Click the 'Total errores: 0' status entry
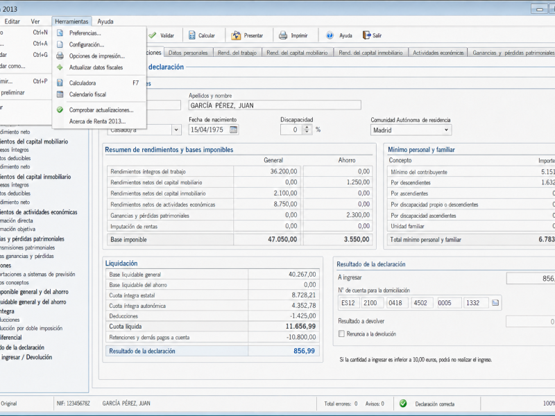Screen dimensions: 555x416 (x=341, y=404)
